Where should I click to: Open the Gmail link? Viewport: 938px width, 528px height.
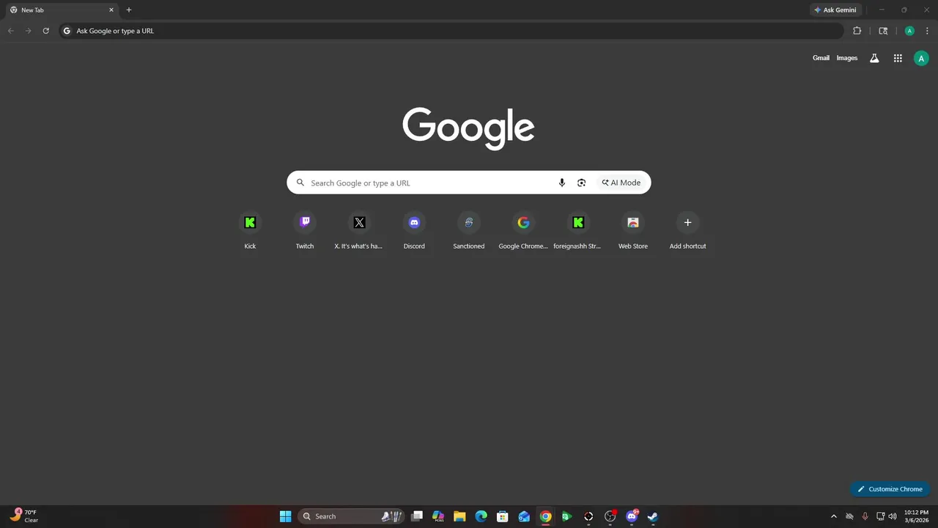(821, 58)
